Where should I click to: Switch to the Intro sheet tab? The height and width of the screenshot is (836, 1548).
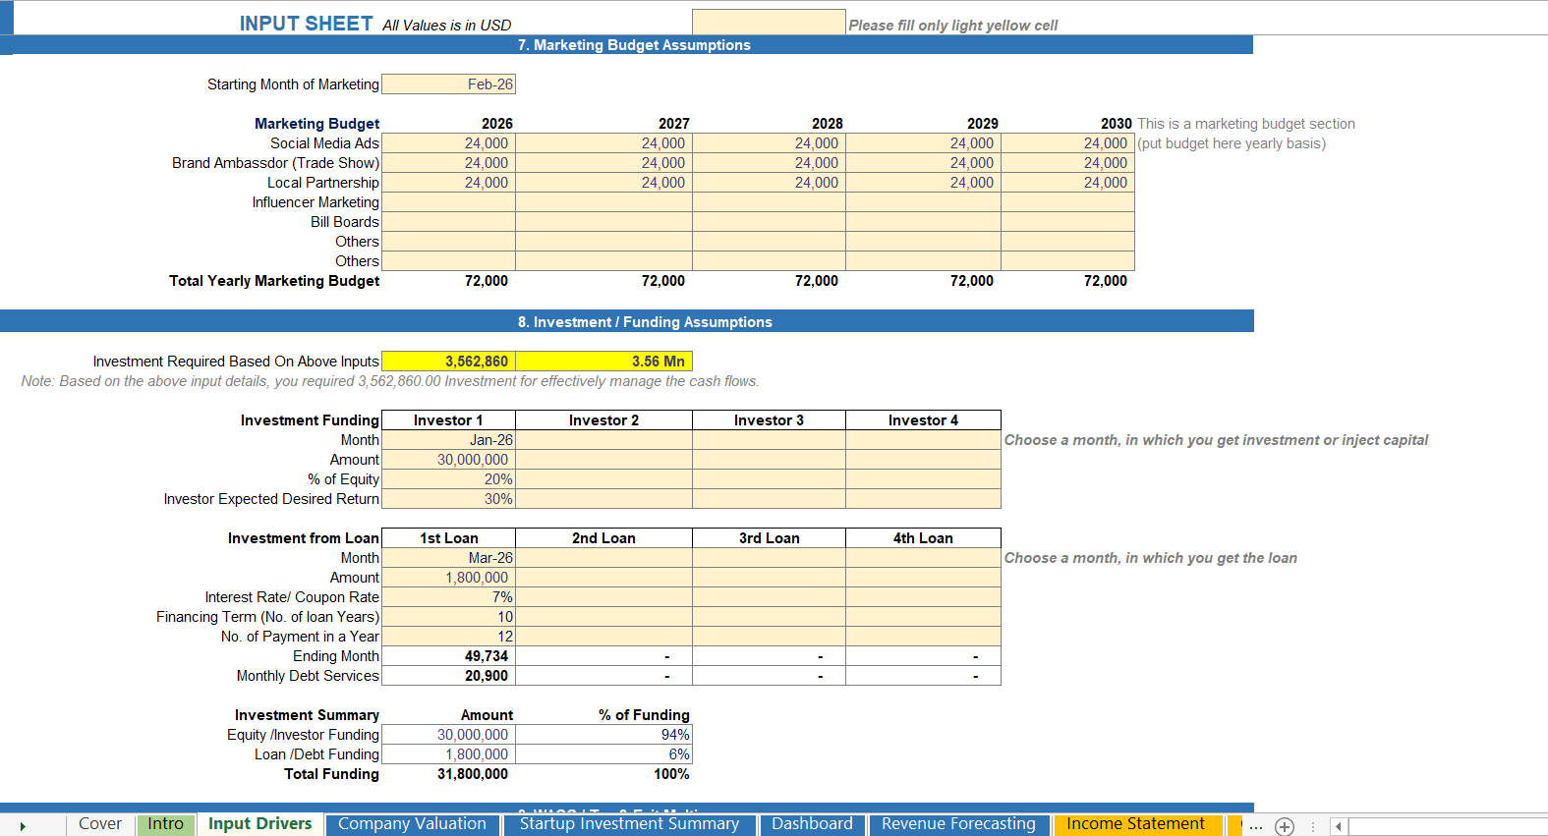[x=165, y=824]
